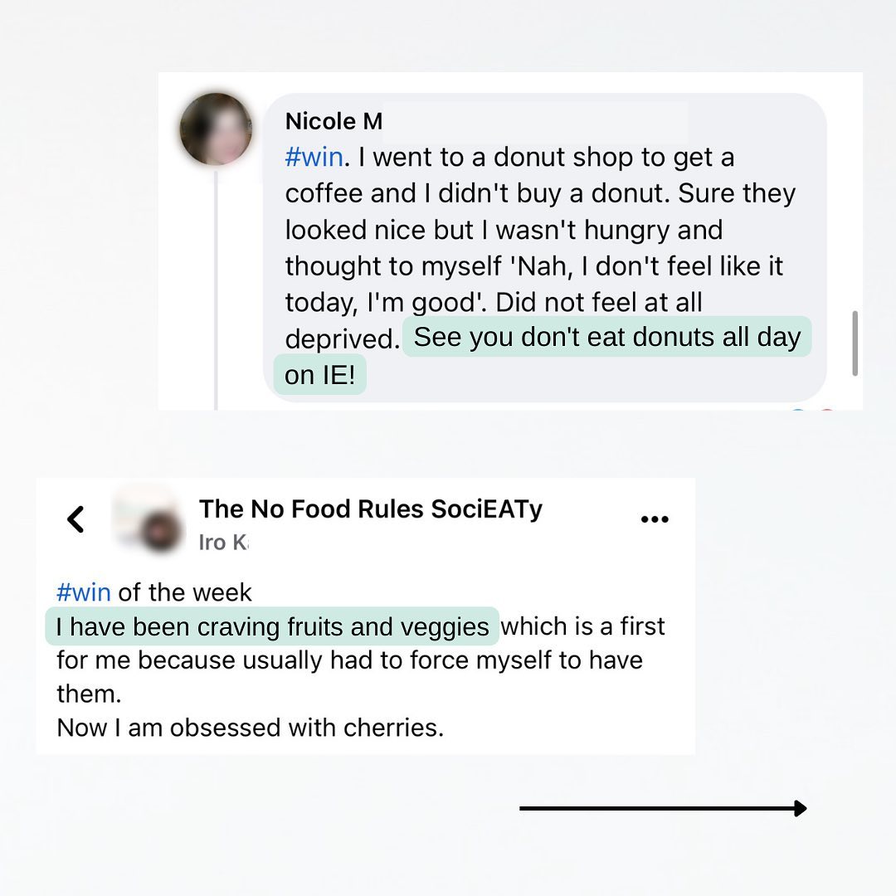Click the highlighted 'on IE!' text
Screen dimensions: 896x896
319,375
